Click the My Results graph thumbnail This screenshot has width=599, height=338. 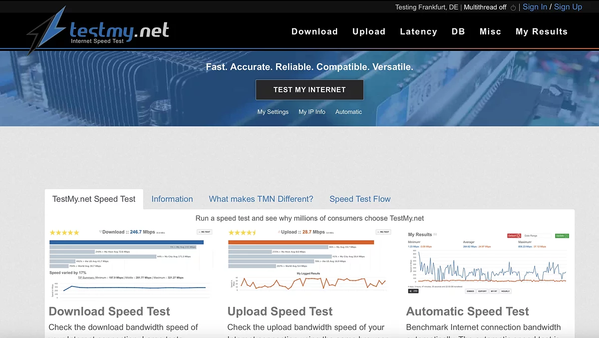tap(488, 262)
